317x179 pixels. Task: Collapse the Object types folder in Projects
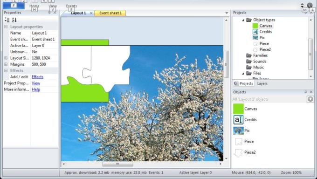click(x=243, y=20)
